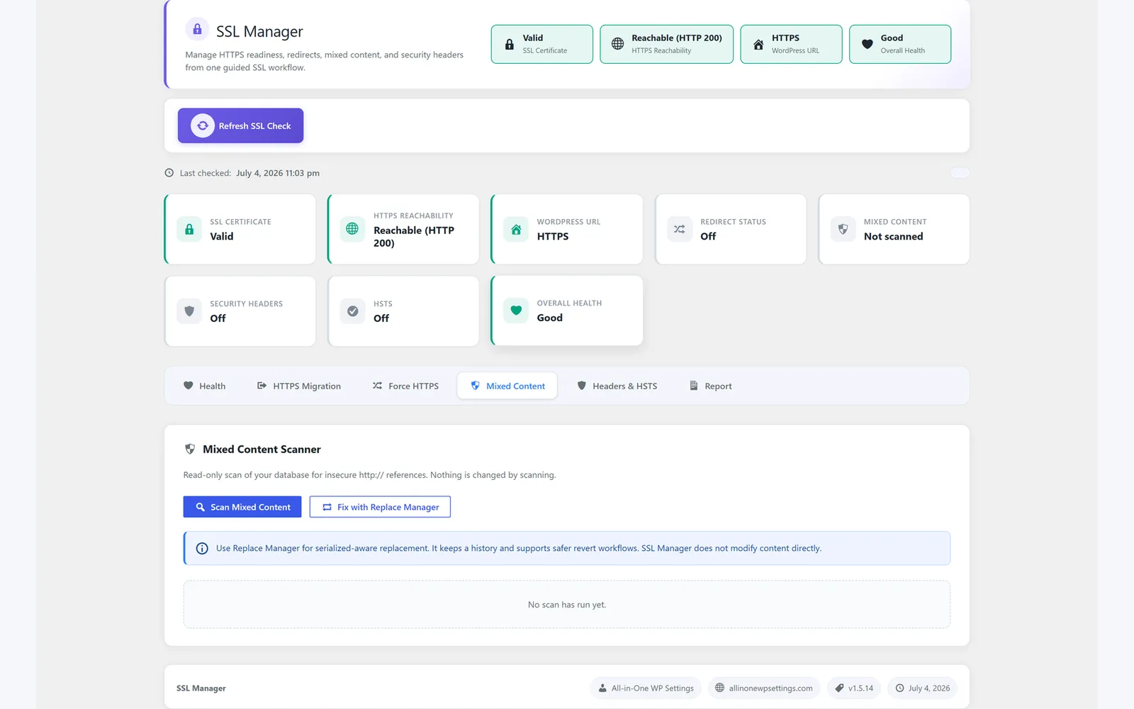Click the HTTPS WordPress URL header badge
The height and width of the screenshot is (709, 1134).
[791, 44]
